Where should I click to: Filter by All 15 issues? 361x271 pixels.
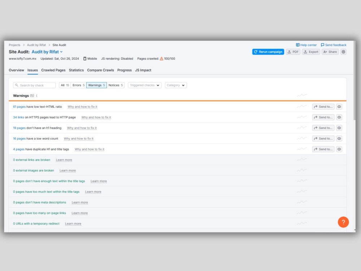(x=65, y=85)
